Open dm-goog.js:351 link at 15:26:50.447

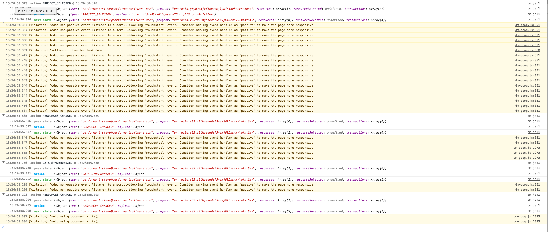point(528,55)
